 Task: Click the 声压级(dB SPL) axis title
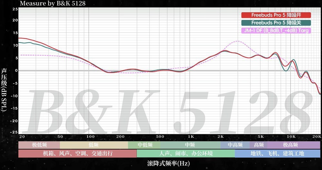tap(4, 90)
